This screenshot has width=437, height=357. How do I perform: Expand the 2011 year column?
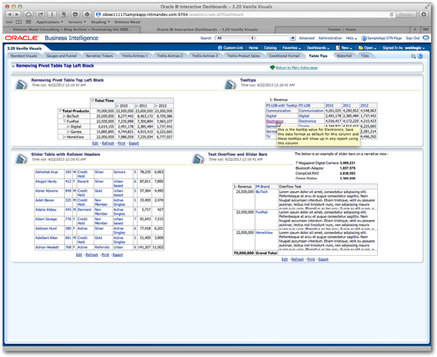click(x=137, y=106)
